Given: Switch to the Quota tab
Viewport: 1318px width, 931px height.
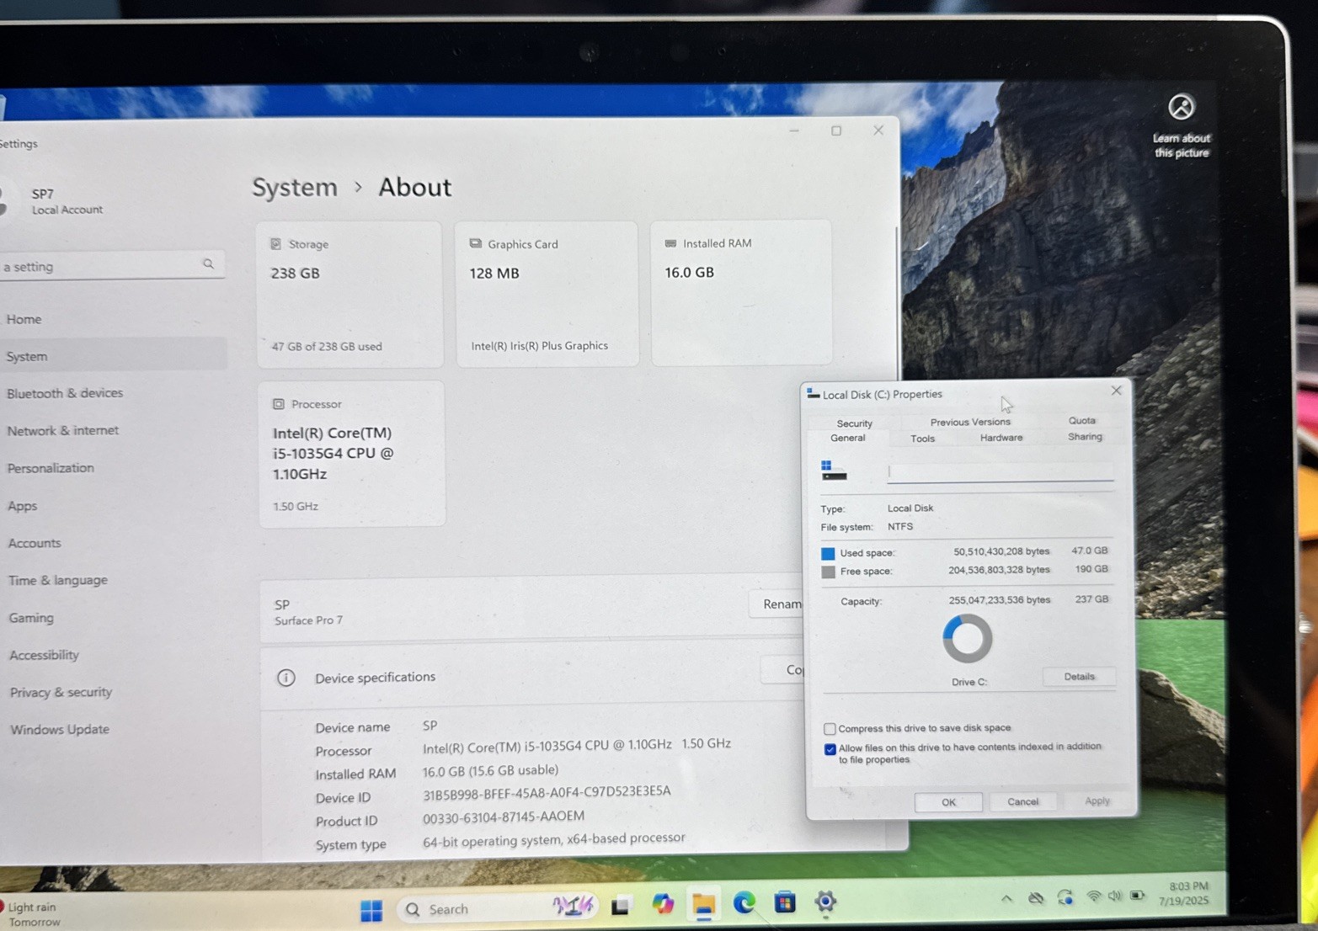Looking at the screenshot, I should coord(1082,420).
